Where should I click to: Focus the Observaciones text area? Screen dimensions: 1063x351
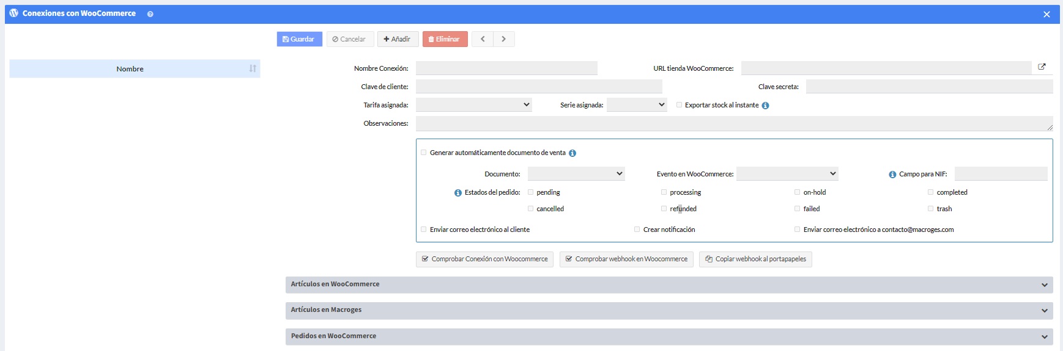pyautogui.click(x=735, y=123)
